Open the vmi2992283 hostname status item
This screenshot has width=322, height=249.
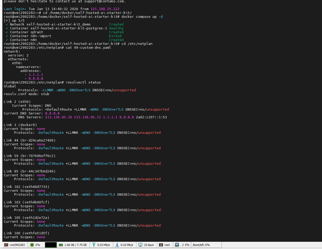click(x=17, y=245)
